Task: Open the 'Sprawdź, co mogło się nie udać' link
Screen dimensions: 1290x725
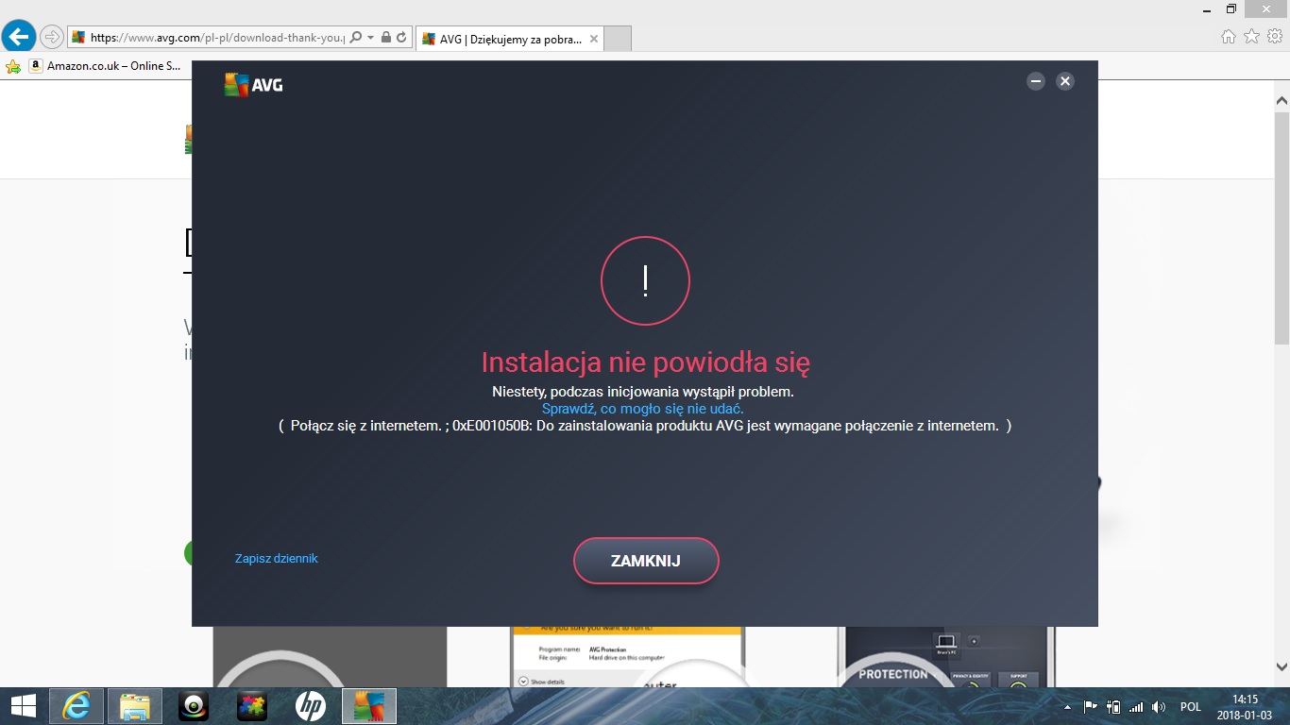Action: point(642,409)
